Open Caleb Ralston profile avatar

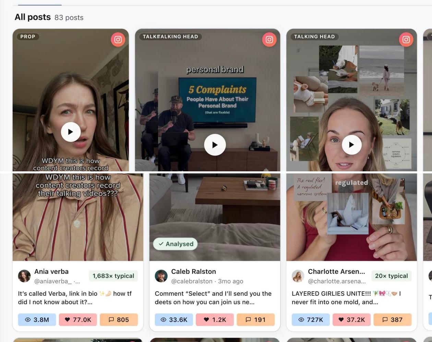(161, 276)
